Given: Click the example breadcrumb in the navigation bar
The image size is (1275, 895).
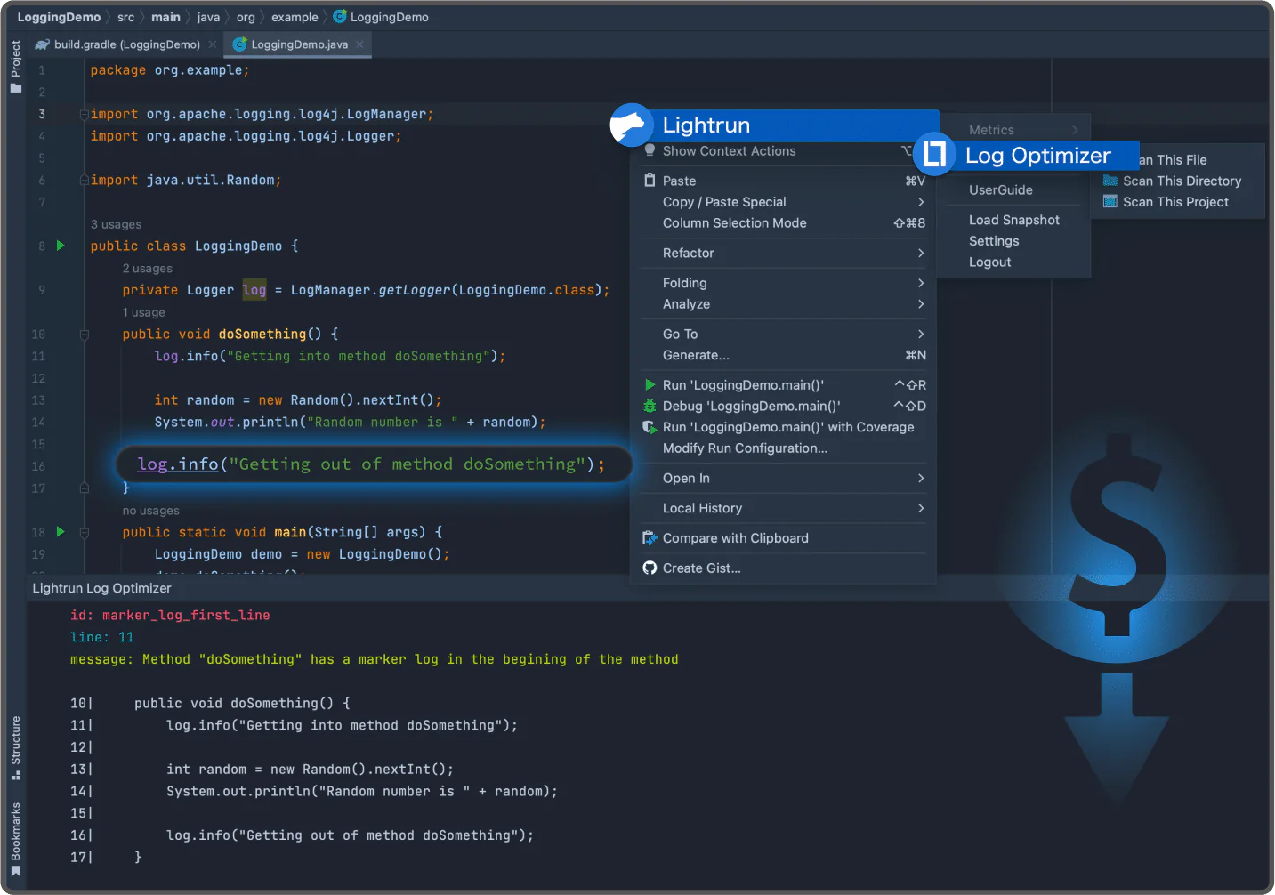Looking at the screenshot, I should tap(295, 16).
